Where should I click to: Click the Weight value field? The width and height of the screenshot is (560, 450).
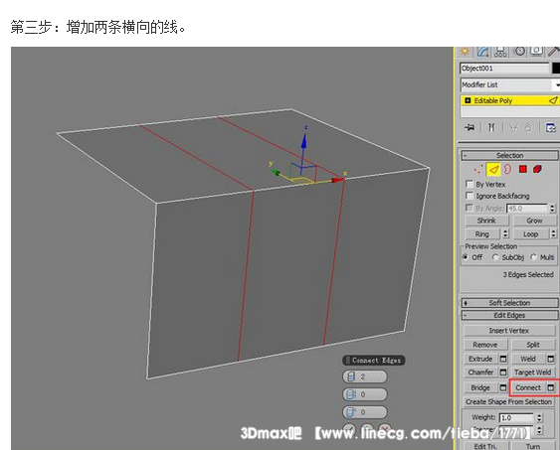516,417
